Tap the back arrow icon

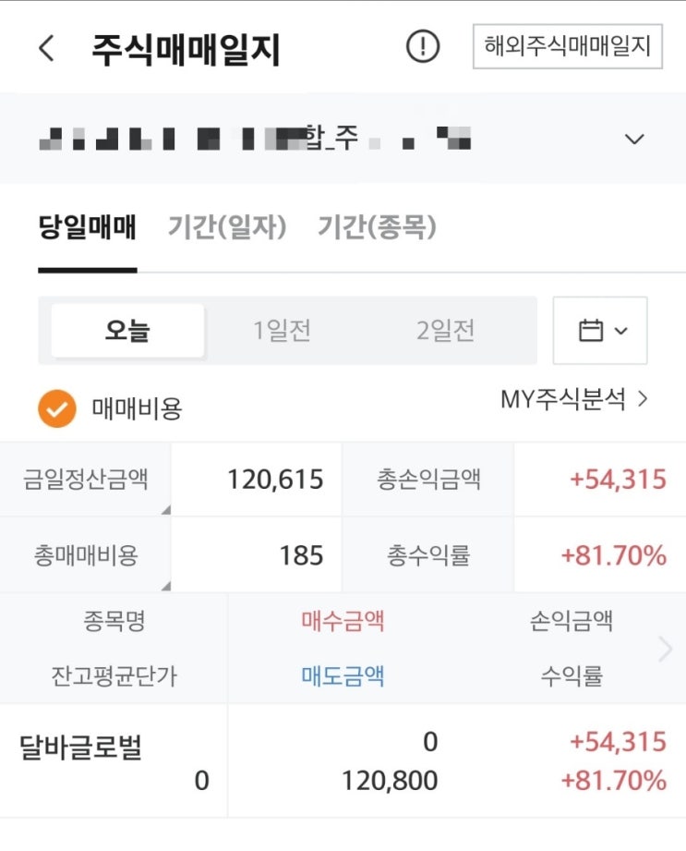(x=46, y=48)
